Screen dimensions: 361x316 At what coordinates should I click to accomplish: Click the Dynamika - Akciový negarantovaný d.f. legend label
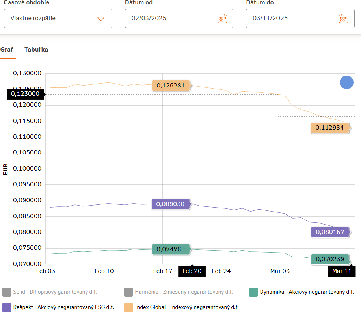click(307, 292)
